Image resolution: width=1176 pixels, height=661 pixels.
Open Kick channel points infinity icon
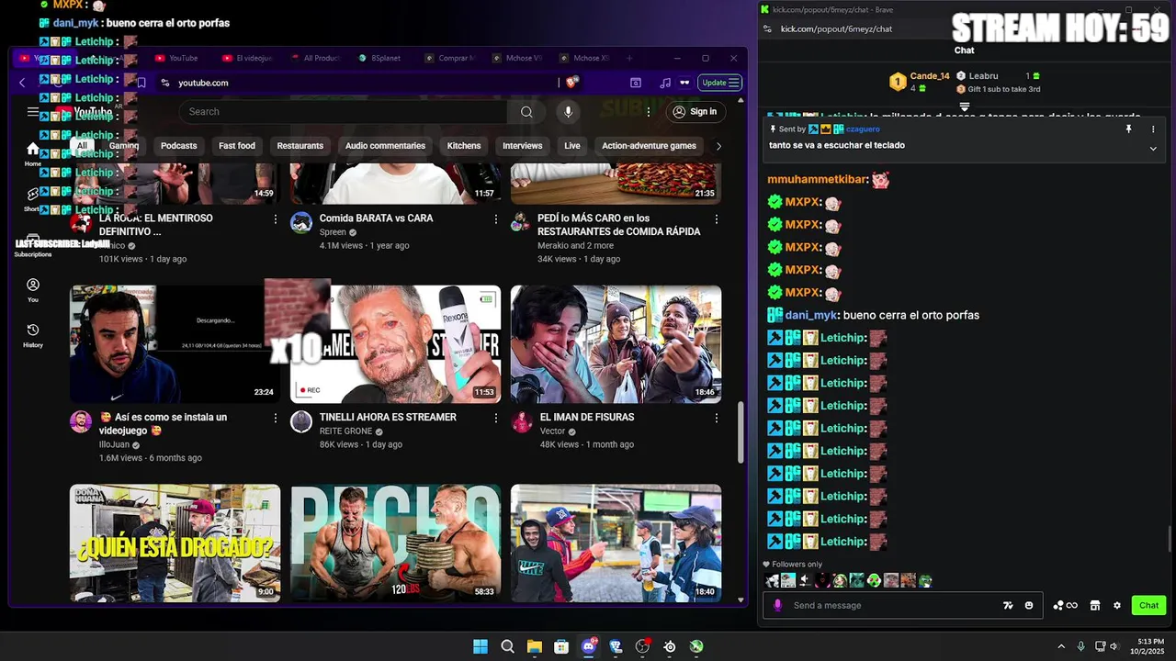tap(1066, 606)
